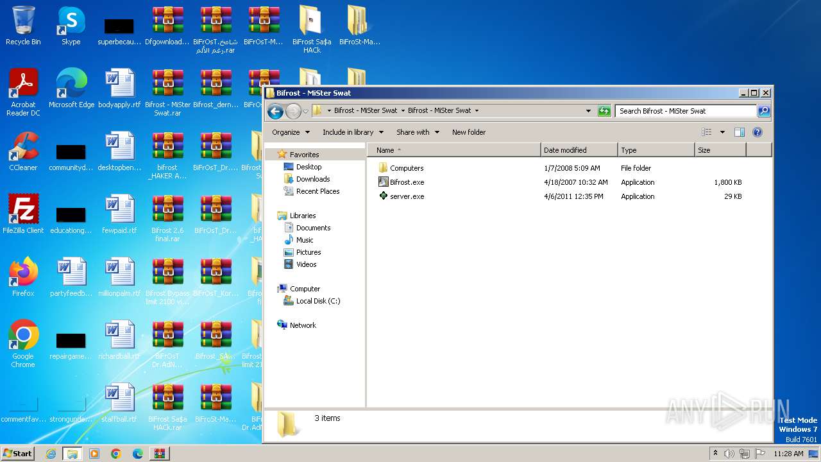Open Include in library dropdown

(x=353, y=132)
